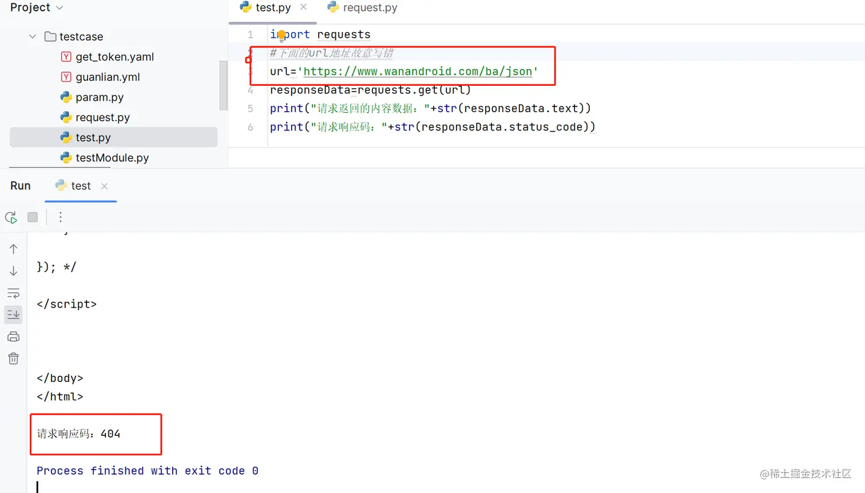Collapse the testcase folder chevron

(33, 37)
